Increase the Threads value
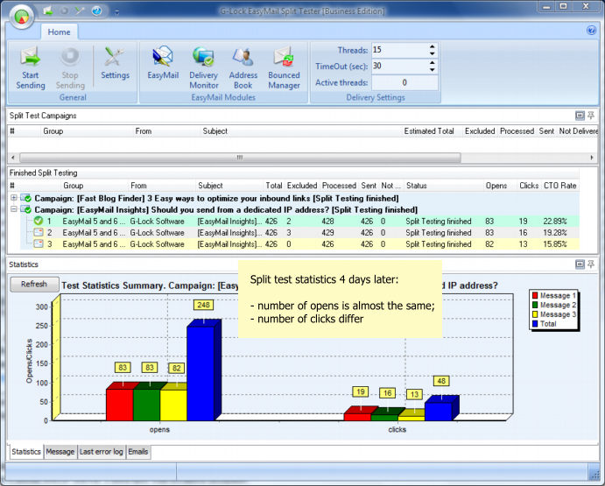605x486 pixels. (433, 46)
